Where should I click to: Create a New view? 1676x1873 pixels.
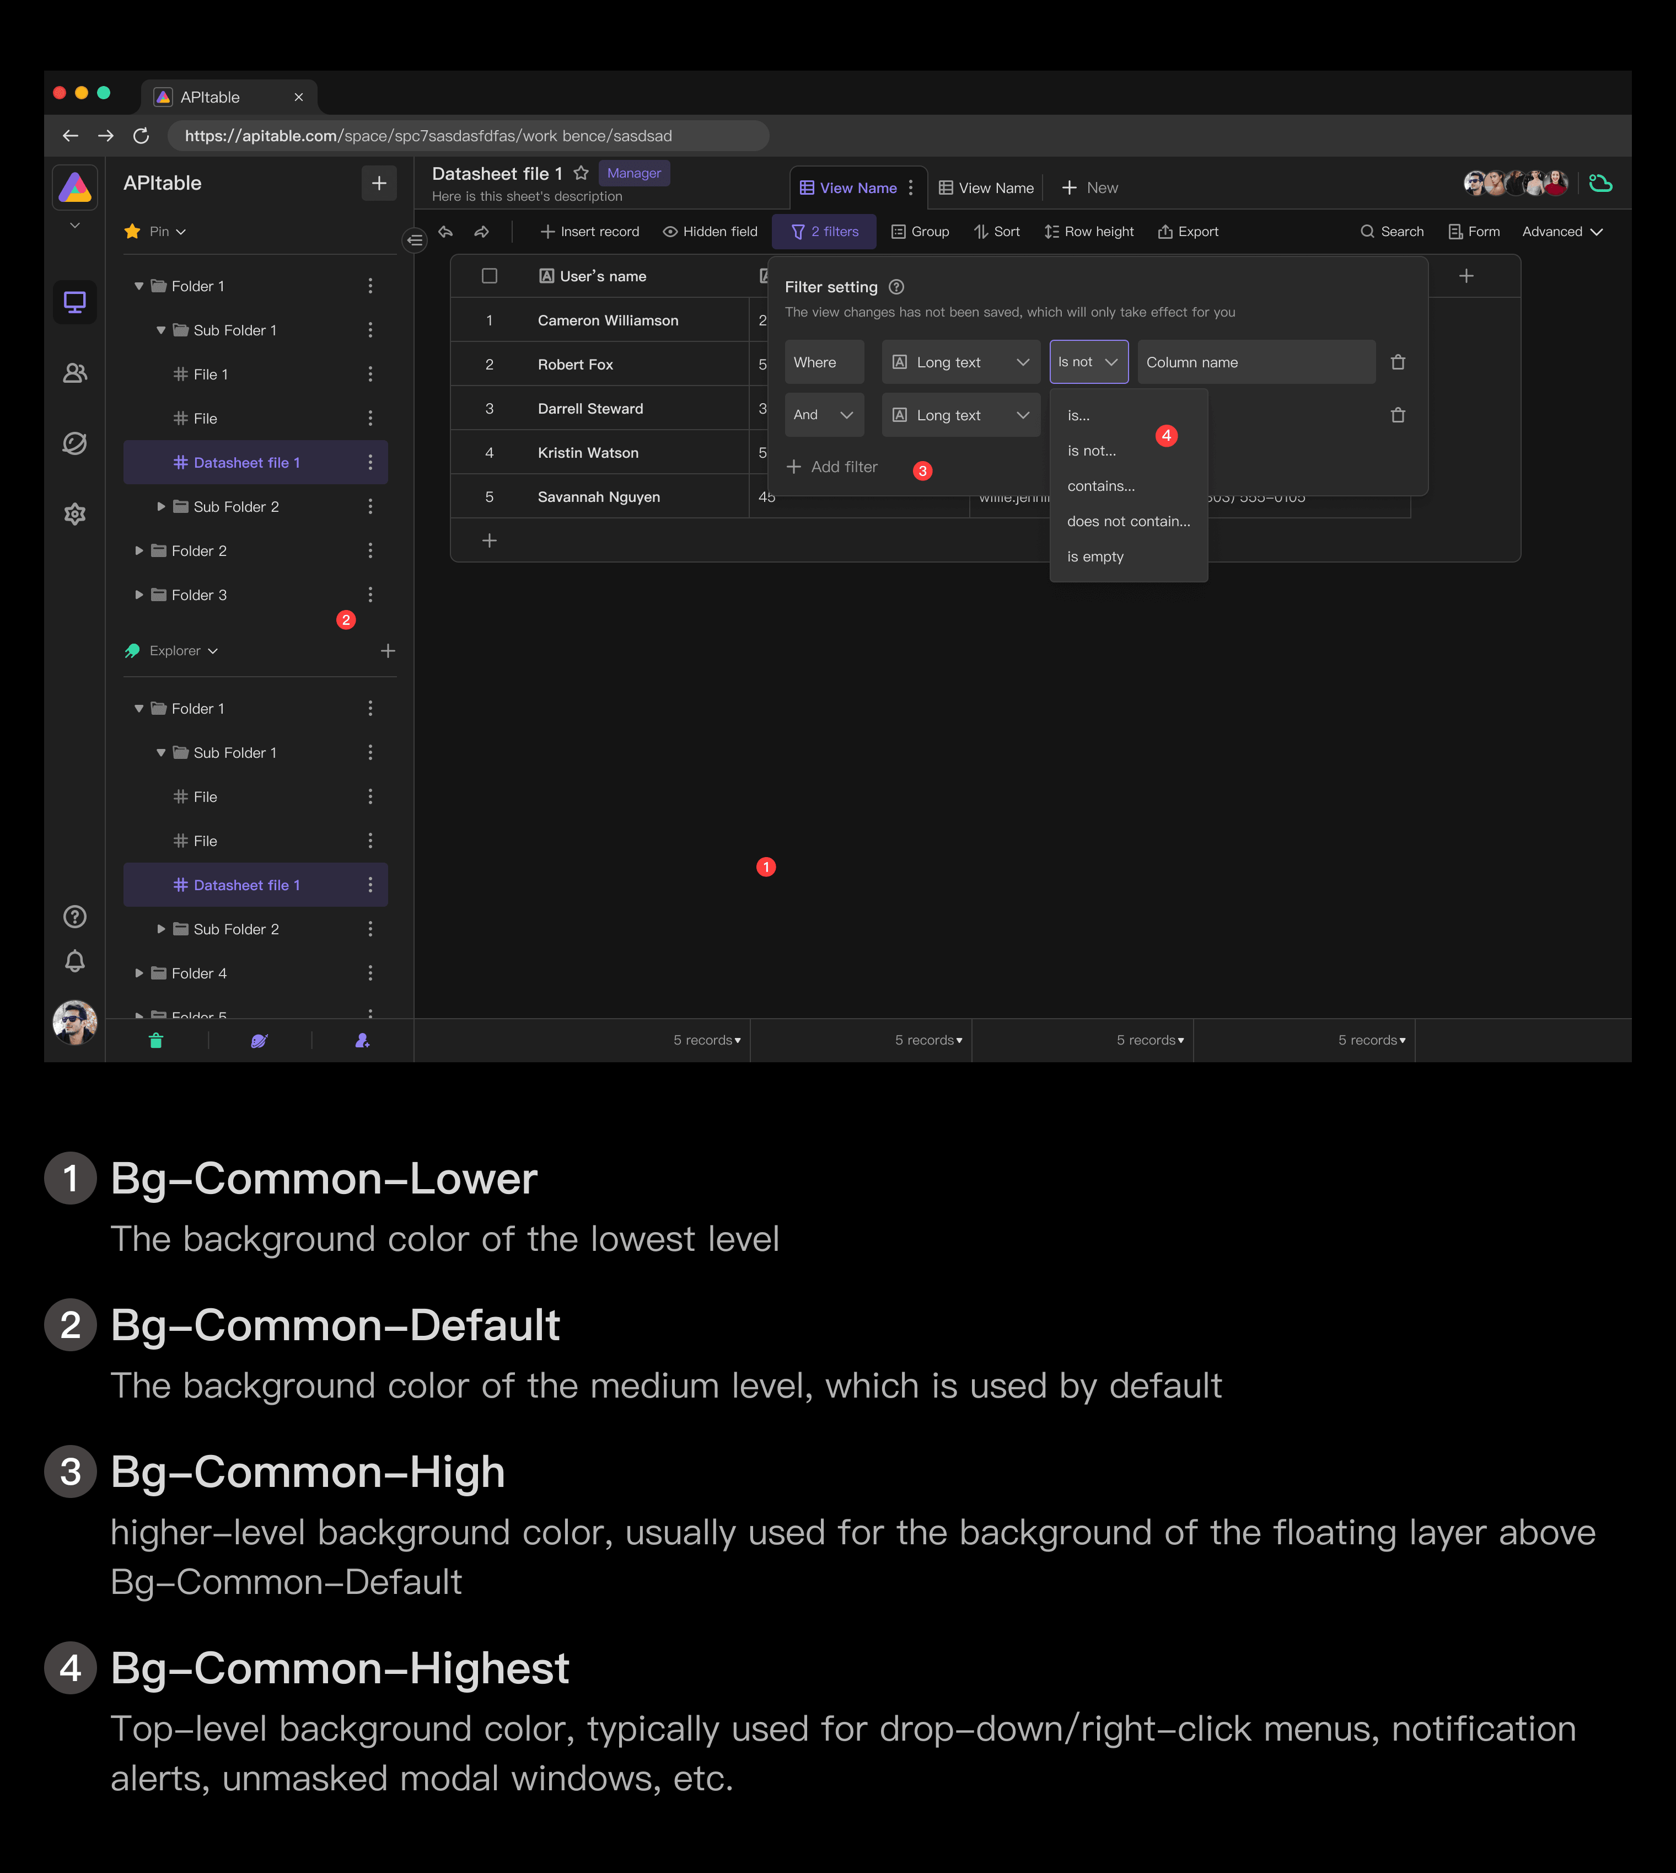coord(1089,188)
